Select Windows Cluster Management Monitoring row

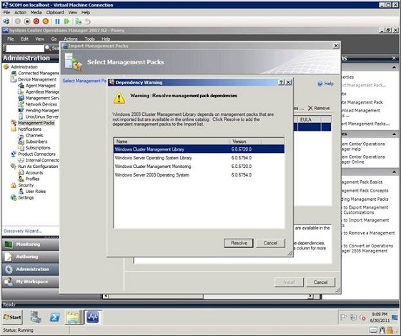click(199, 166)
